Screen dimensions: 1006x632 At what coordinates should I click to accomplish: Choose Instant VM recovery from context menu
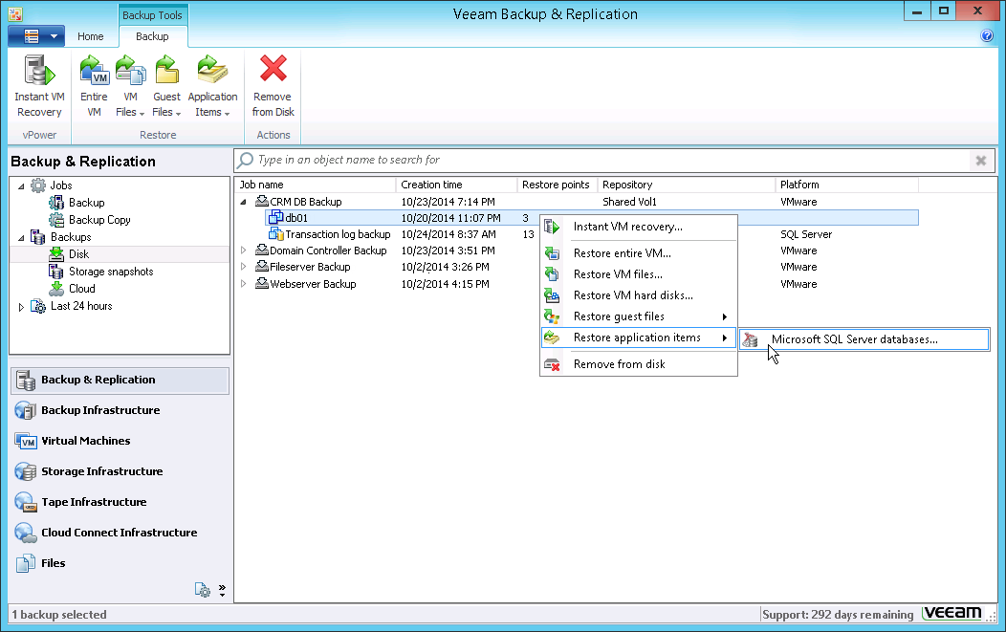(x=639, y=227)
